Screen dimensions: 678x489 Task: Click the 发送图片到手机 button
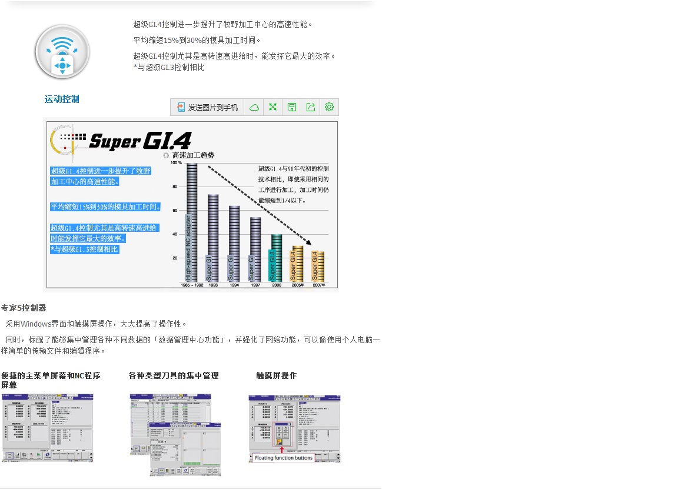(x=207, y=107)
